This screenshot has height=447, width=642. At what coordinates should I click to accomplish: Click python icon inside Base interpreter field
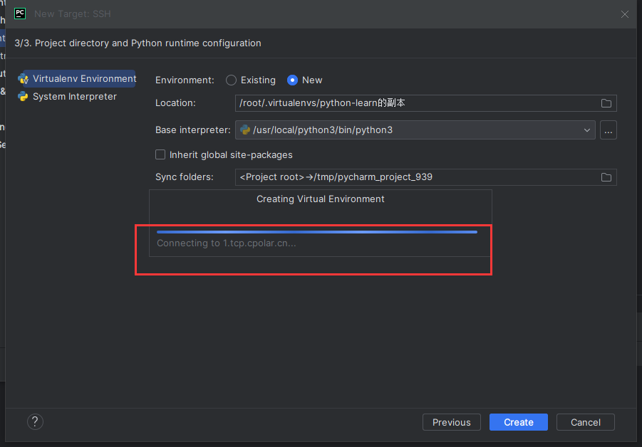[245, 130]
